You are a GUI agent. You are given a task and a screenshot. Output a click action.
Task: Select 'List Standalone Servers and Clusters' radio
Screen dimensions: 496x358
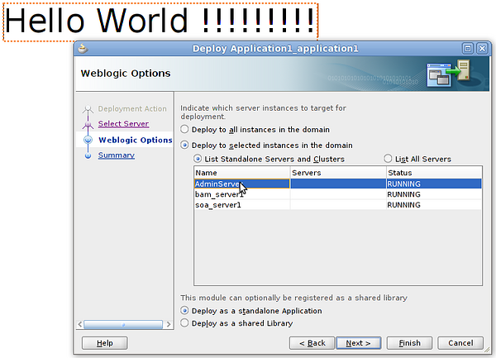(x=198, y=159)
